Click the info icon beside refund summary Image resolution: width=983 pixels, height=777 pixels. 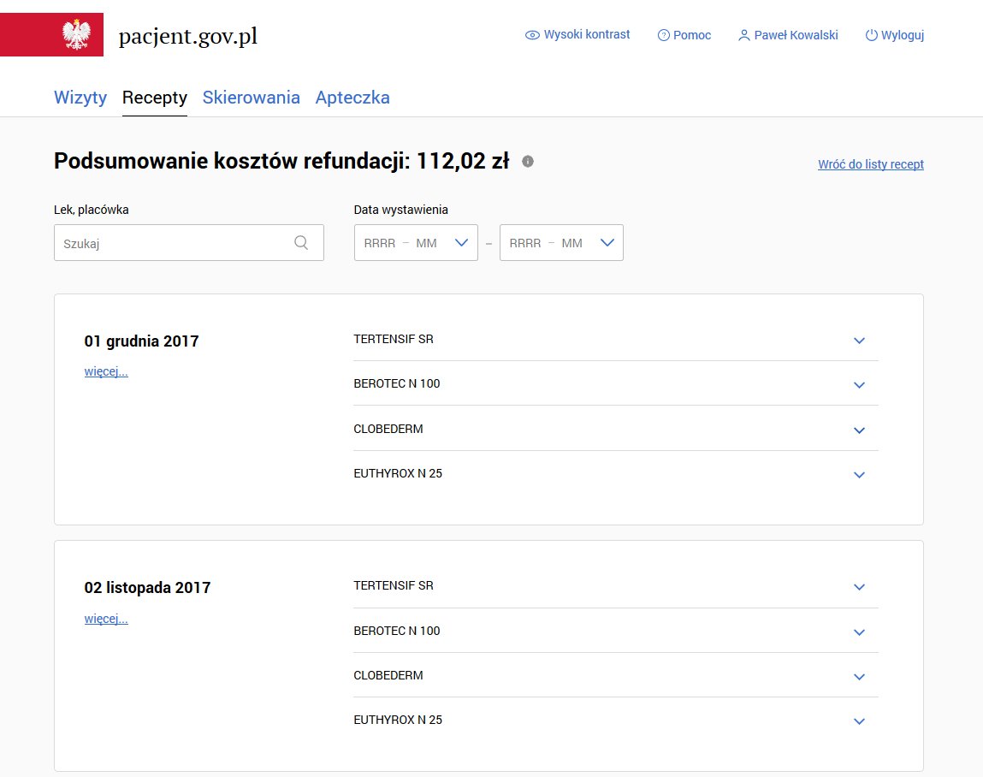pos(528,161)
